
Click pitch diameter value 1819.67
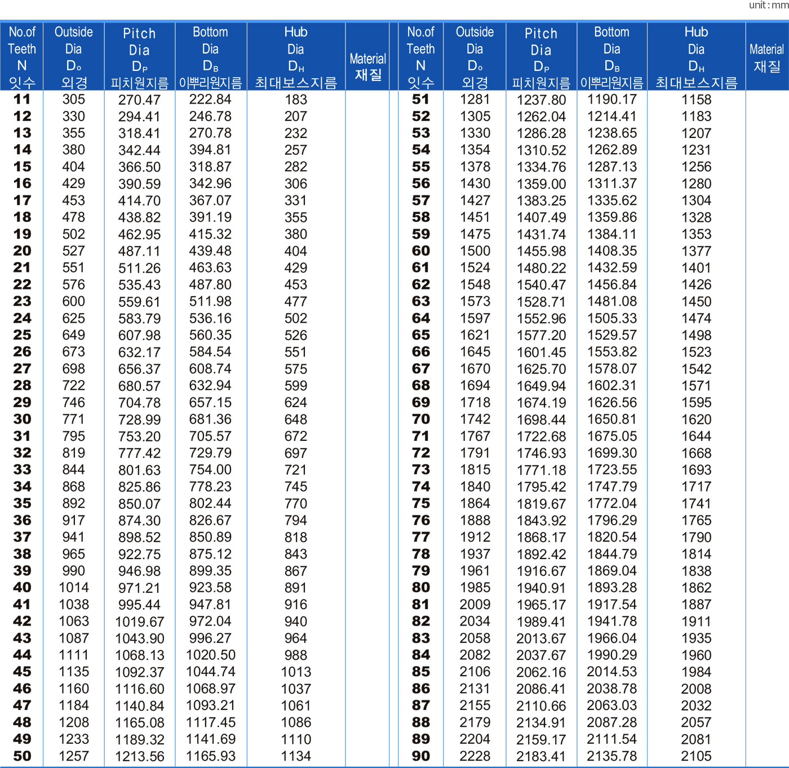[x=542, y=504]
